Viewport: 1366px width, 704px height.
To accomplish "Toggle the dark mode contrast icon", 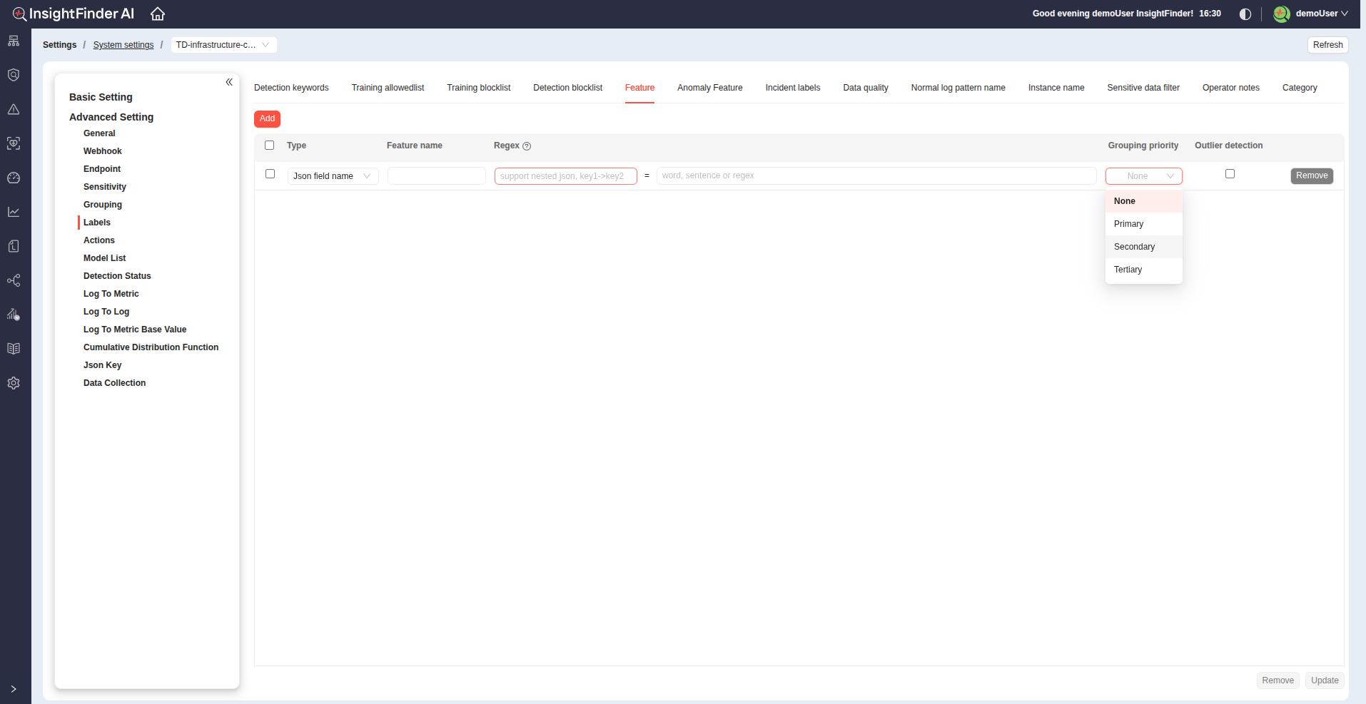I will [1245, 14].
